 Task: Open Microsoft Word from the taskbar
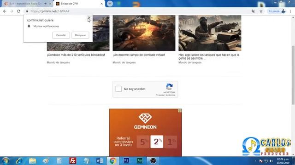100,161
